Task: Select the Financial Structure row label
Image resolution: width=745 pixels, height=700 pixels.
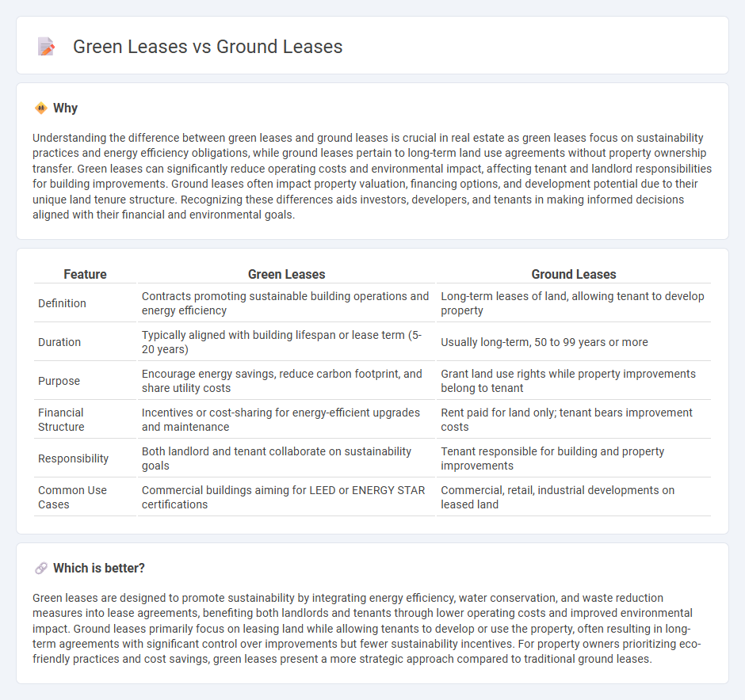Action: pyautogui.click(x=61, y=420)
